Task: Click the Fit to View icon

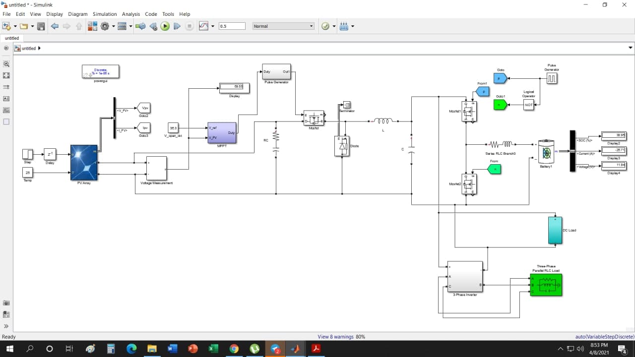Action: tap(6, 75)
